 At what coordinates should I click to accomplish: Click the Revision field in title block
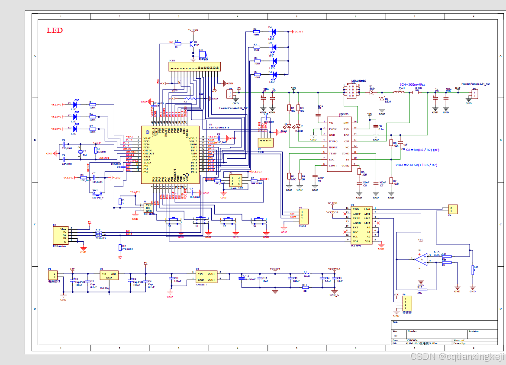[483, 334]
